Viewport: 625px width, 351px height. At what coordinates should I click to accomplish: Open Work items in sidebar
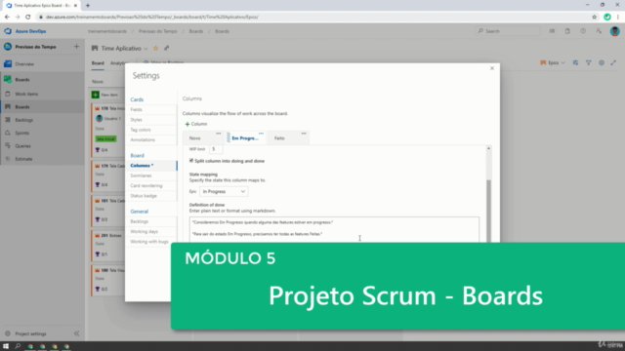click(26, 94)
